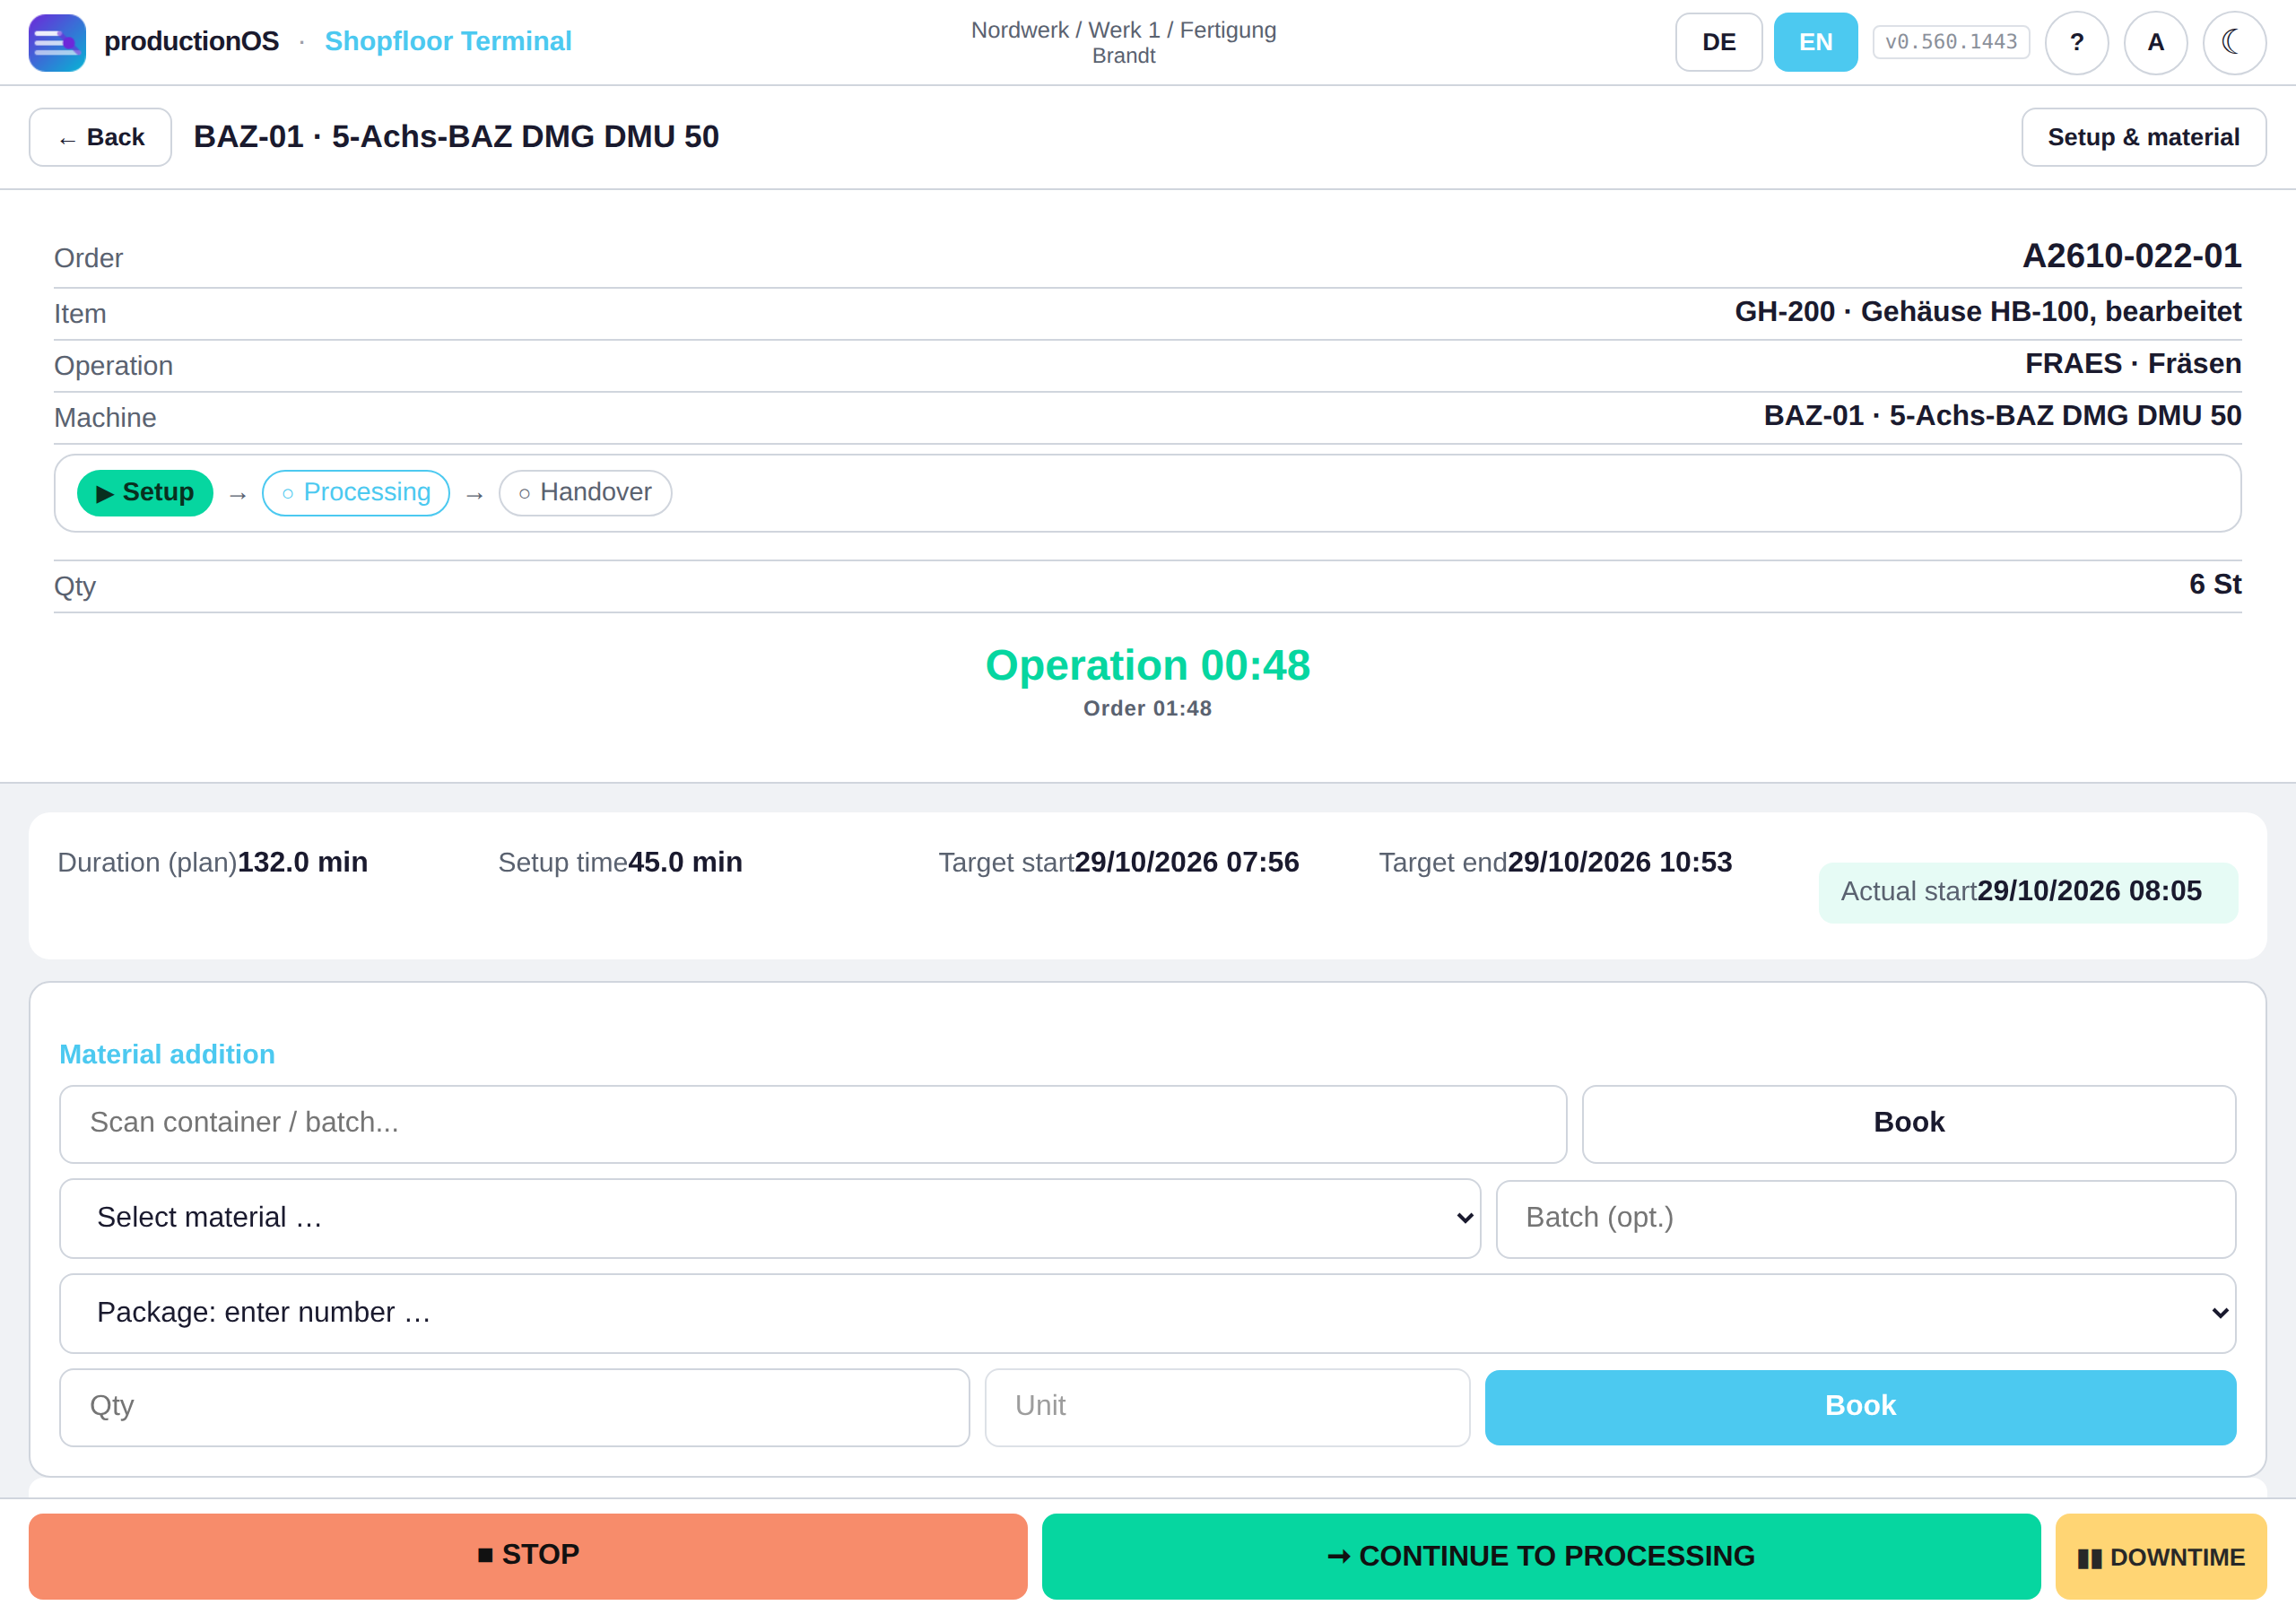Stop the operation with the STOP button
Screen dimensions: 2296x1614
click(528, 1555)
